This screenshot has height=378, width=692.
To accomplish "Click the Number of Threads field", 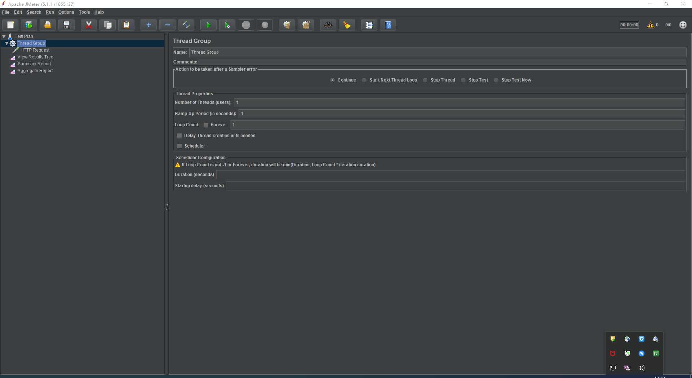I will [459, 102].
